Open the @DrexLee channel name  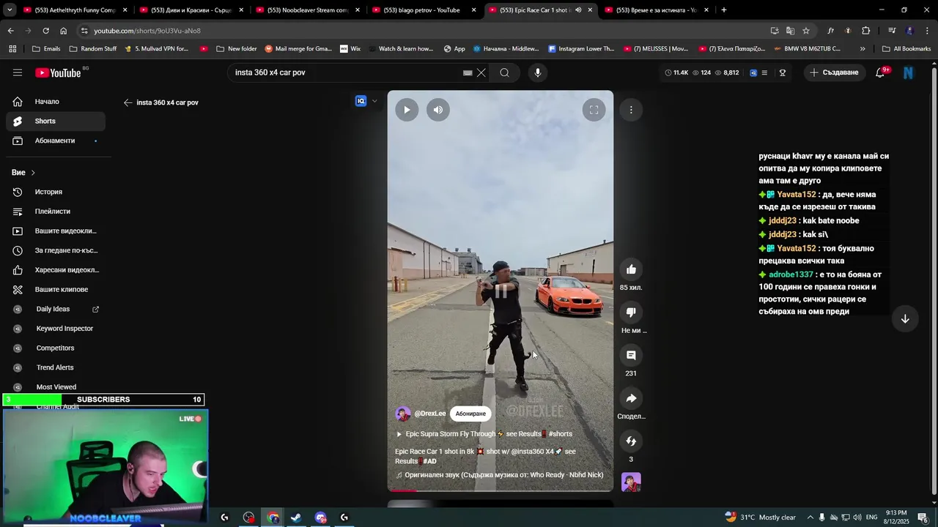(430, 414)
